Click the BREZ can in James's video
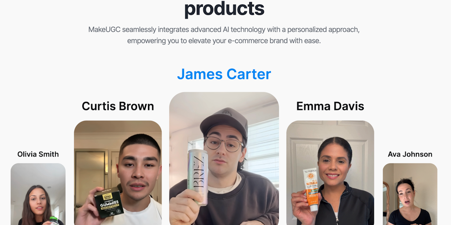 pos(198,177)
